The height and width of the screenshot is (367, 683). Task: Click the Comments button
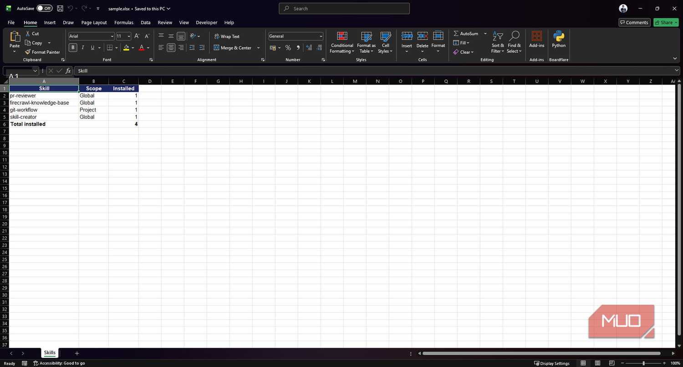click(x=634, y=22)
